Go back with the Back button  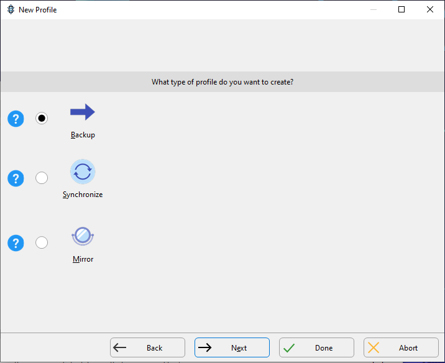pos(147,347)
